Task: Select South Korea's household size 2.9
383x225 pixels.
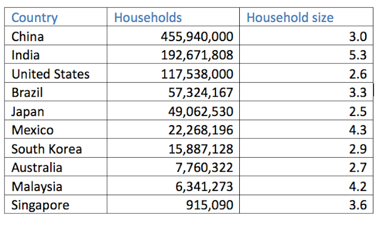Action: [306, 148]
